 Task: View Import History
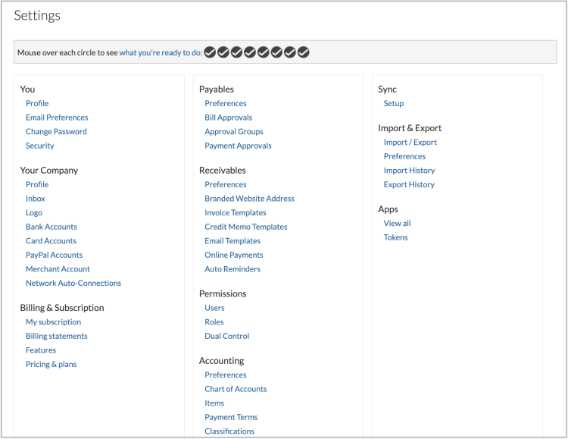pos(409,171)
